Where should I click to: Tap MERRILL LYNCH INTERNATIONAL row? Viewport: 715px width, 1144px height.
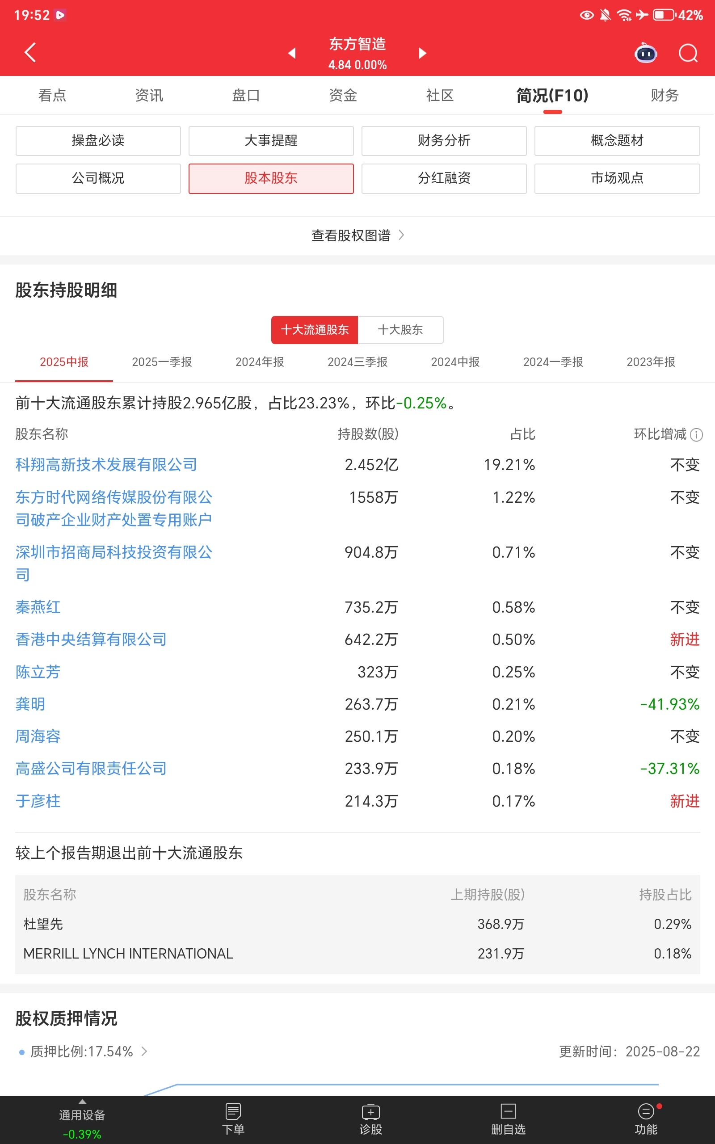click(x=357, y=954)
